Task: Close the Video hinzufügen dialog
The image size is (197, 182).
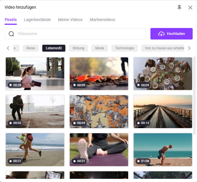Action: [x=190, y=7]
